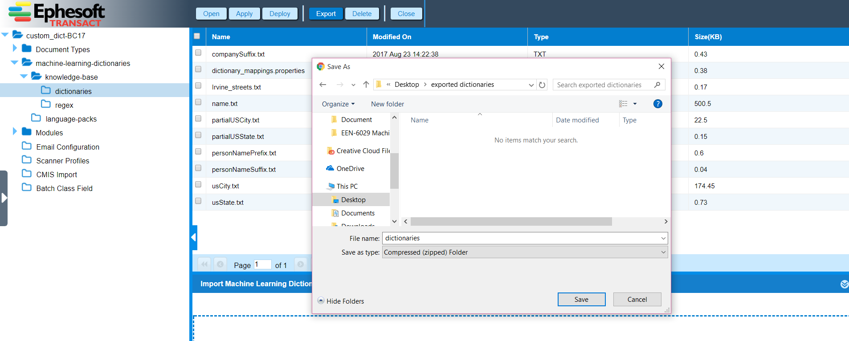849x341 pixels.
Task: Open the CMIS Import folder
Action: point(50,175)
